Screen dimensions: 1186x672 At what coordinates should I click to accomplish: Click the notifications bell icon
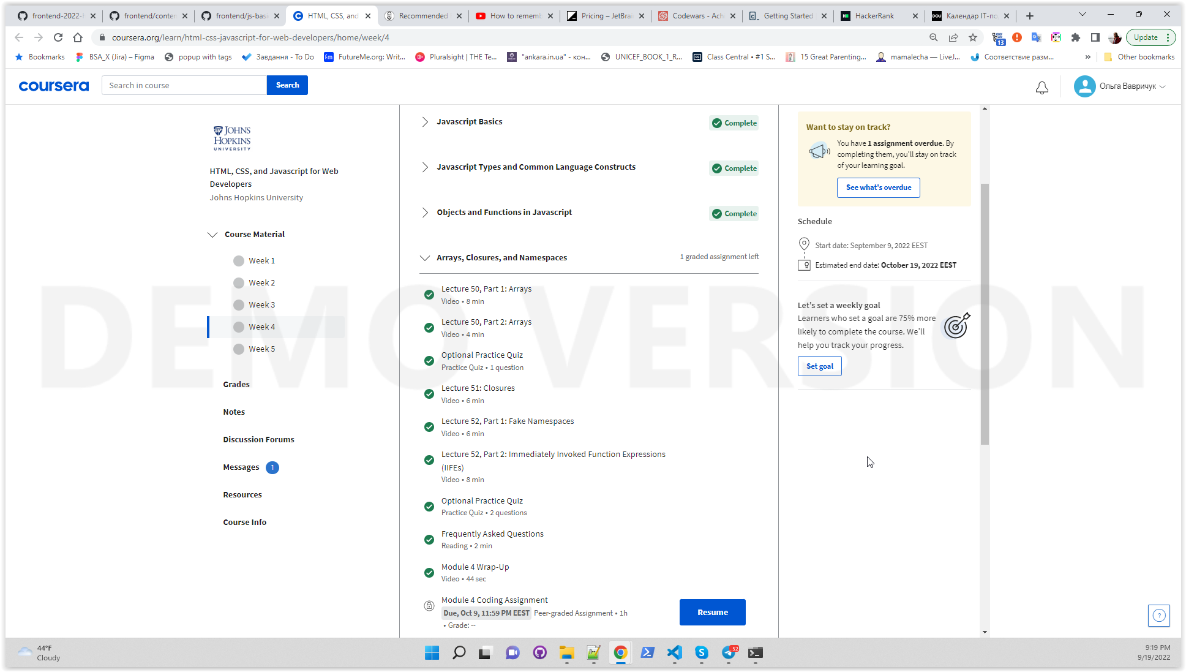click(1042, 87)
